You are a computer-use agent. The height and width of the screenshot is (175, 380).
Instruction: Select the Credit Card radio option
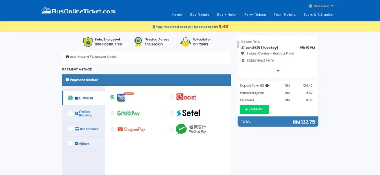pos(70,129)
